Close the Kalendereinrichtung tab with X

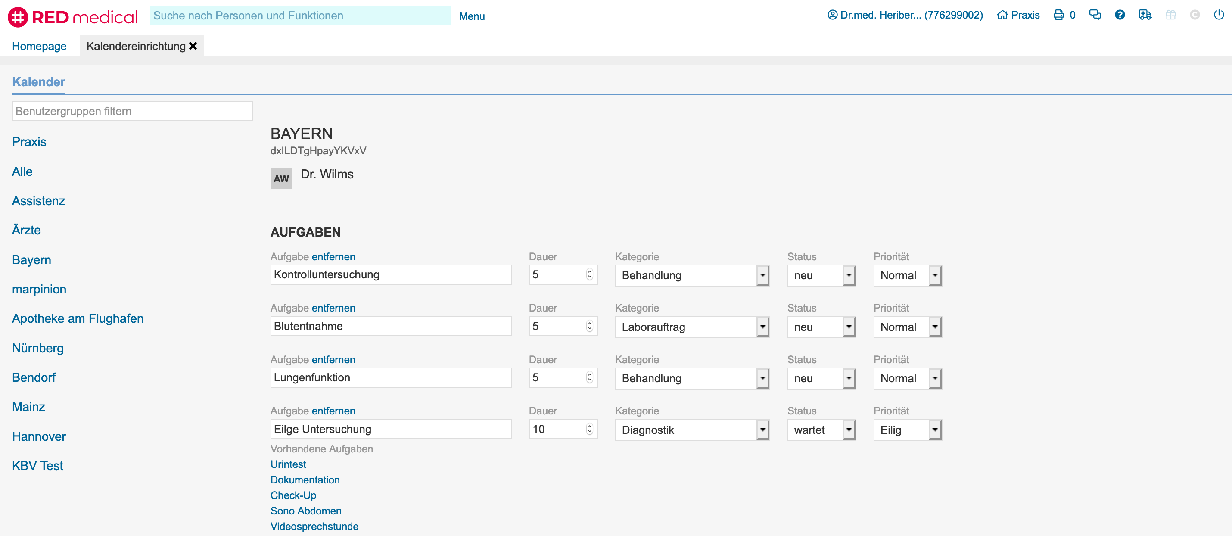pos(193,46)
